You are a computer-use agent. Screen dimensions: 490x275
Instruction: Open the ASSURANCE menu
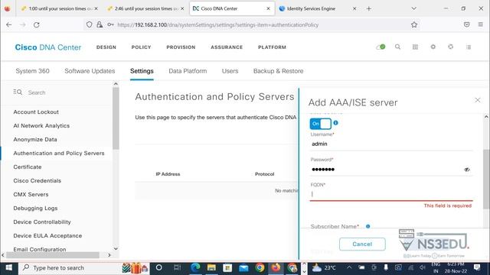tap(227, 47)
